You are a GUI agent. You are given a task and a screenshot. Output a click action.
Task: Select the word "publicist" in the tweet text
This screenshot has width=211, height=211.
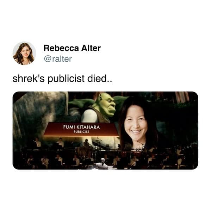coord(66,79)
